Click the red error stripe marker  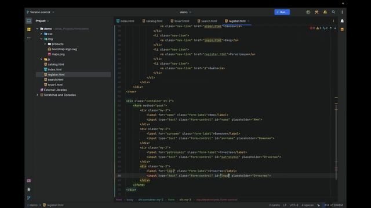pyautogui.click(x=336, y=168)
